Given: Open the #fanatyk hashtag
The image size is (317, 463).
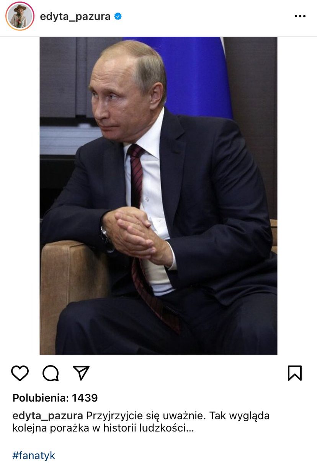Looking at the screenshot, I should click(x=34, y=456).
